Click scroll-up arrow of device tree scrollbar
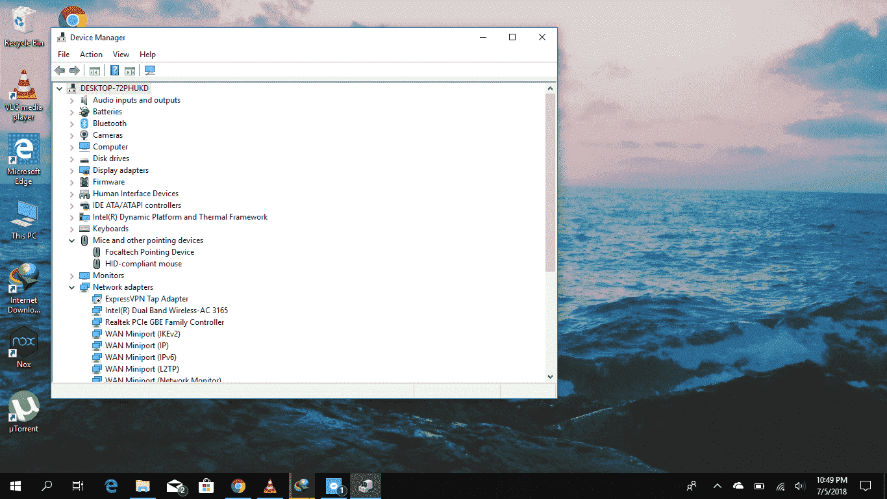The width and height of the screenshot is (887, 499). (x=550, y=88)
